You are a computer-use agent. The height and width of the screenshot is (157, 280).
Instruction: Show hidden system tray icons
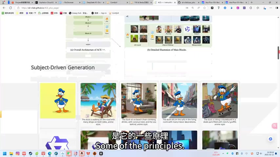[x=223, y=153]
